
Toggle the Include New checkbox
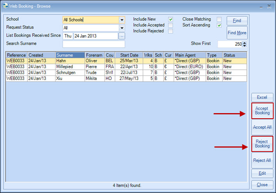(170, 19)
